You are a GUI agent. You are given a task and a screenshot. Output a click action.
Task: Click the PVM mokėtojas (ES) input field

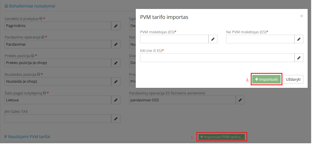tap(174, 39)
